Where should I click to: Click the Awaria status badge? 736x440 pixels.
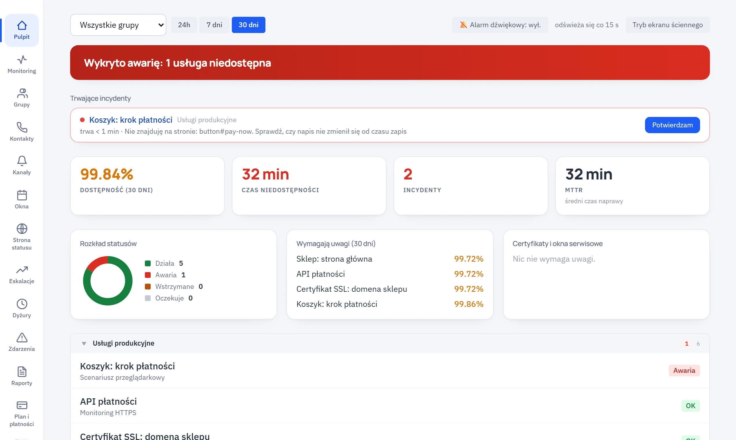[x=684, y=371]
